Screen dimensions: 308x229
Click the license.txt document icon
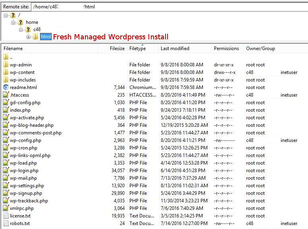click(6, 215)
